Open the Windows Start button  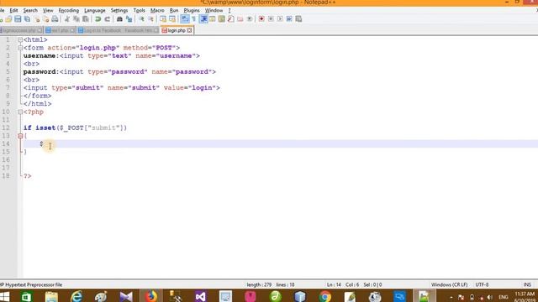(5, 296)
